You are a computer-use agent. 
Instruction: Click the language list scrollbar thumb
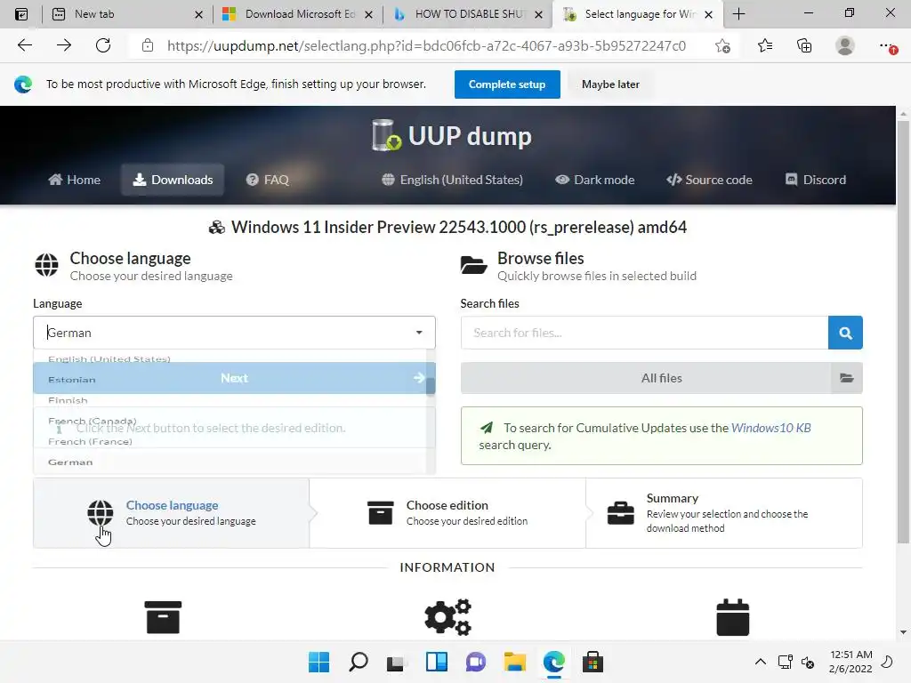431,386
